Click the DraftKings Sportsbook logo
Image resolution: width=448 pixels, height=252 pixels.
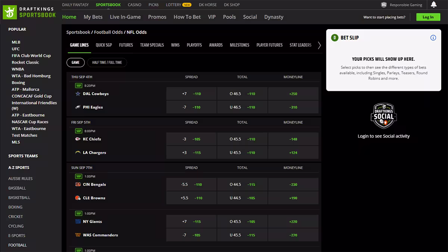(x=29, y=12)
